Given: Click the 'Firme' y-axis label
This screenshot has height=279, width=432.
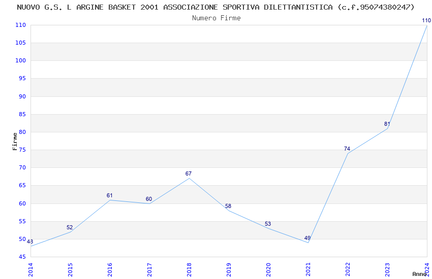Looking at the screenshot, I should [x=15, y=142].
